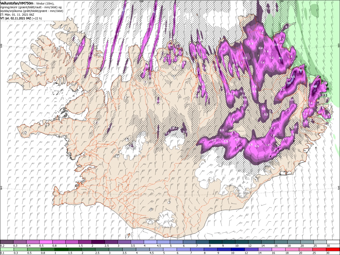Click the '3.8' snowfall value on the map

[x=289, y=83]
